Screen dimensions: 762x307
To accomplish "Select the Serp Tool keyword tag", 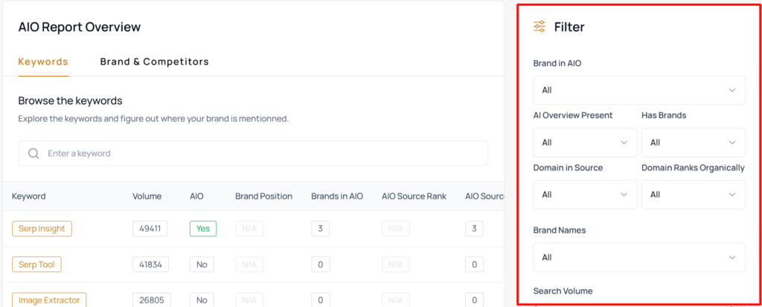I will click(x=36, y=265).
